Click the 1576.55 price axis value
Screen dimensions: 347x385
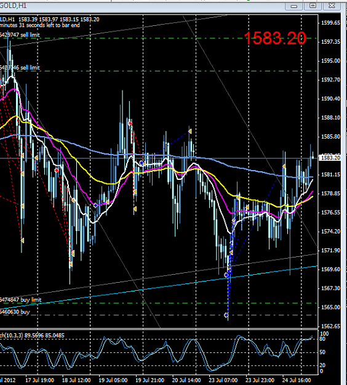(330, 213)
